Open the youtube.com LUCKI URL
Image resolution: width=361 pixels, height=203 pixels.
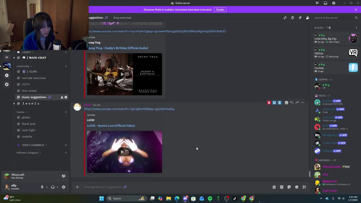(129, 109)
